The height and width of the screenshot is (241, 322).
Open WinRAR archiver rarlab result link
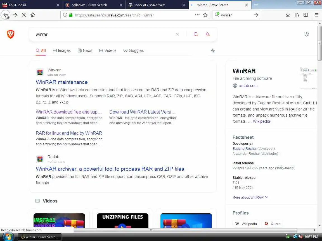(110, 169)
